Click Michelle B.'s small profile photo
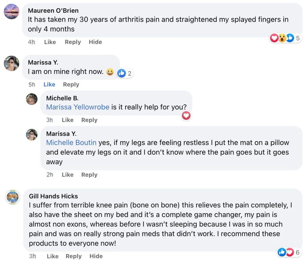The image size is (308, 267). click(32, 99)
